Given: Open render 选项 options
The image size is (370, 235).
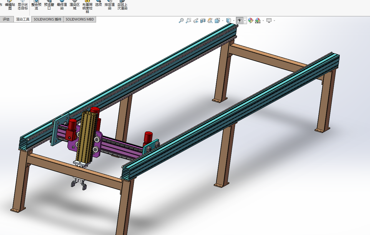Looking at the screenshot, I should [99, 3].
